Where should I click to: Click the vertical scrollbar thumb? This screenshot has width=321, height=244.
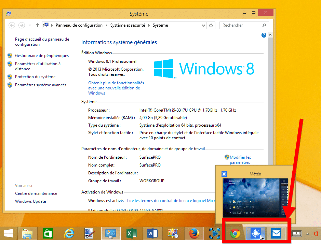(270, 101)
